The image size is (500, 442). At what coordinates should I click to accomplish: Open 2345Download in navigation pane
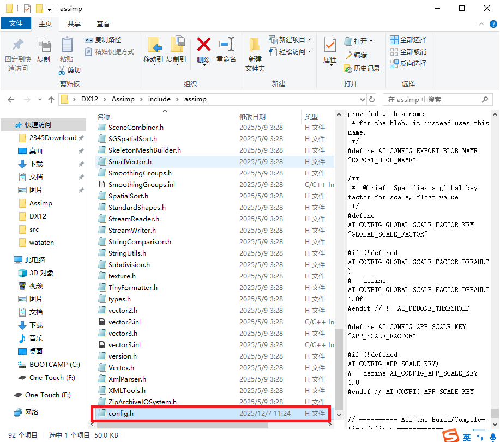click(52, 138)
